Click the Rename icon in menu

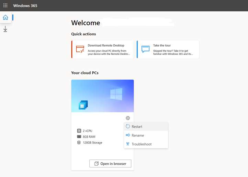128,135
